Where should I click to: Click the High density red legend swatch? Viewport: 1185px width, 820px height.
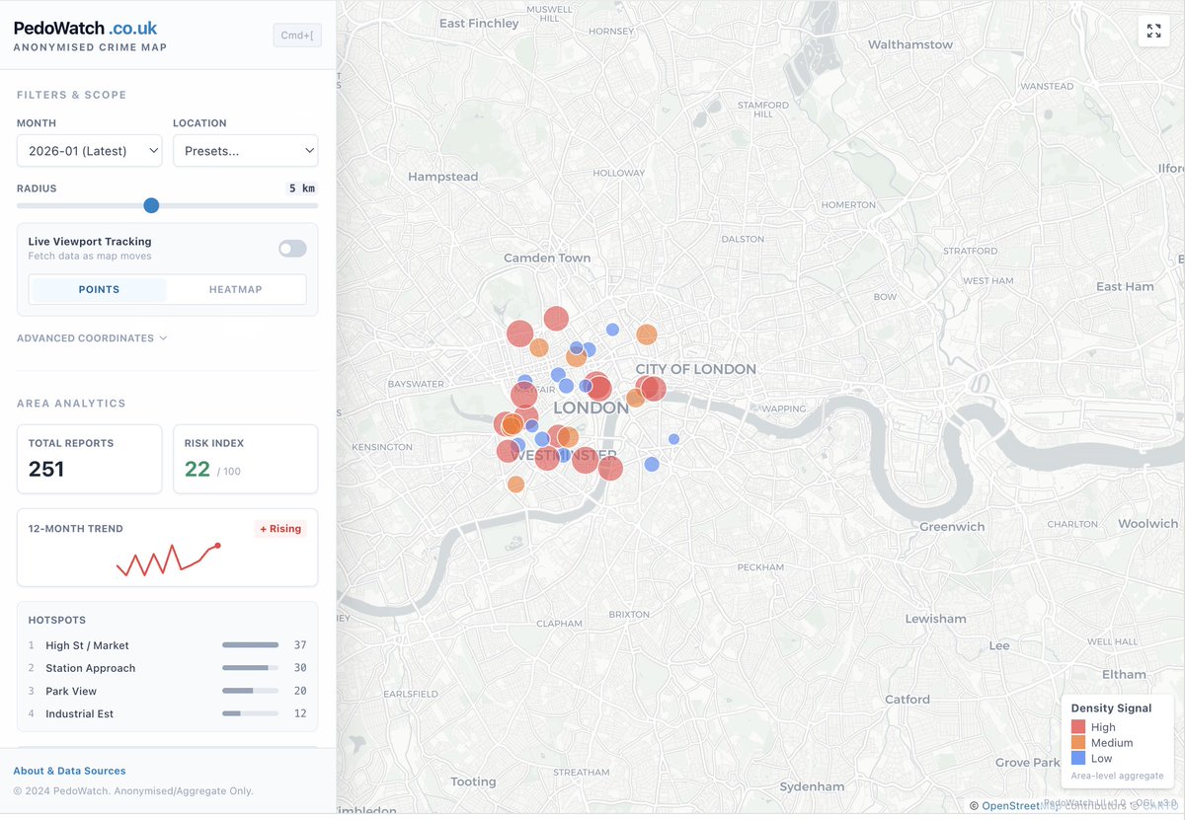(x=1078, y=727)
